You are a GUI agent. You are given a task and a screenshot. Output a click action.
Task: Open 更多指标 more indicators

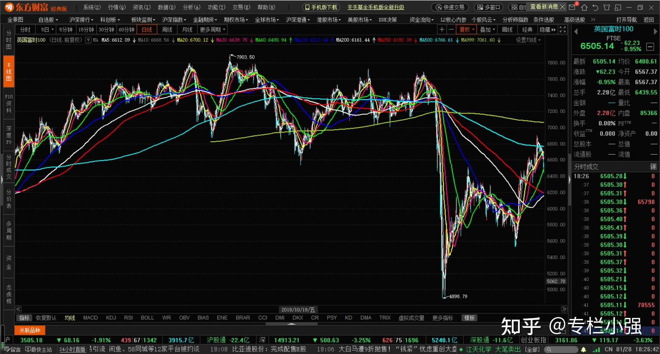point(443,318)
